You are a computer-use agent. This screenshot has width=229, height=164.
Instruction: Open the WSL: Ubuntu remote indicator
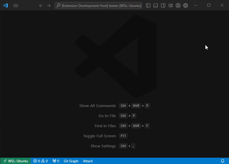[16, 161]
